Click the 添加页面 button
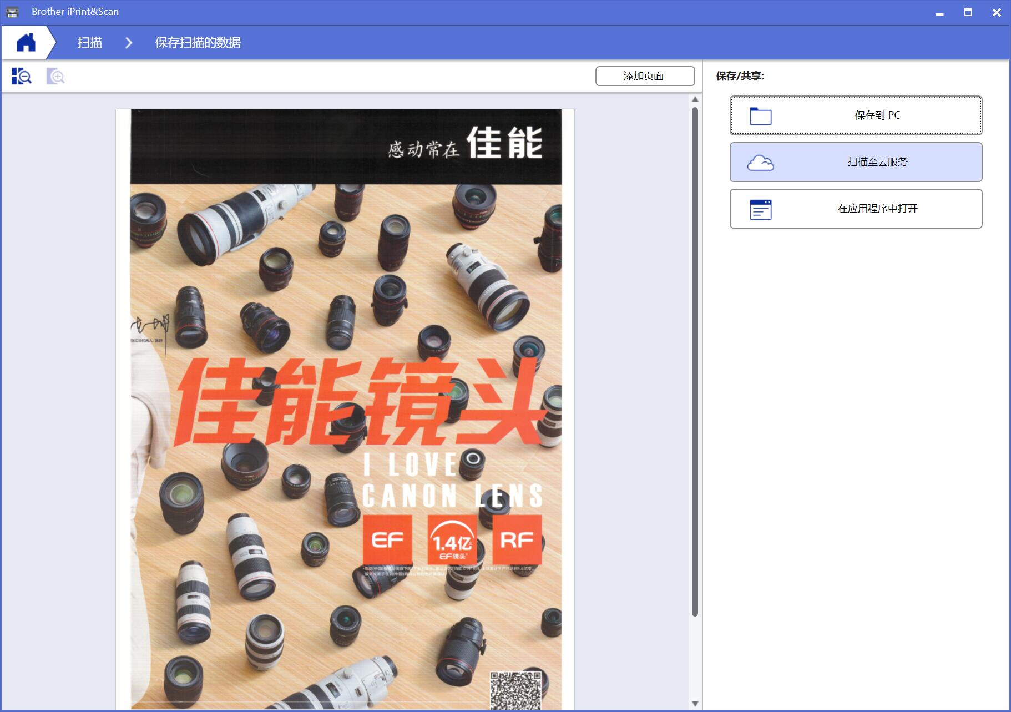The height and width of the screenshot is (712, 1011). tap(645, 75)
